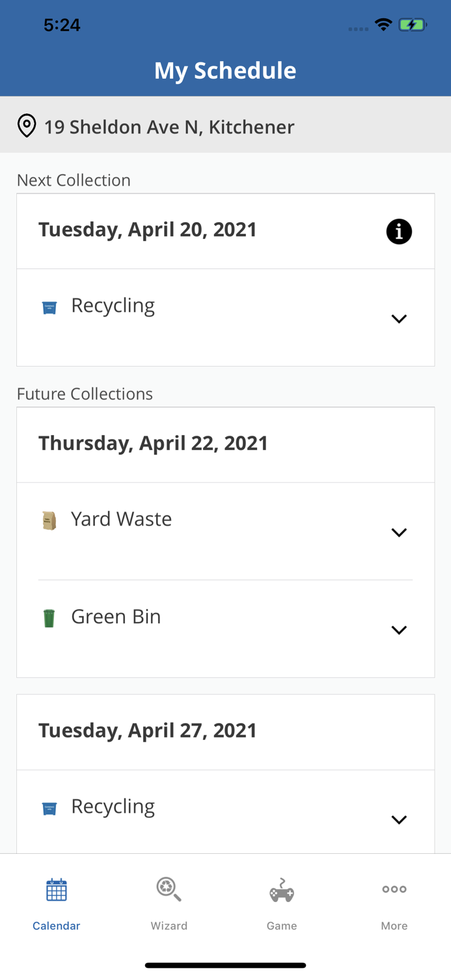The height and width of the screenshot is (977, 451).
Task: Select the Yard Waste paper bag icon
Action: click(49, 518)
